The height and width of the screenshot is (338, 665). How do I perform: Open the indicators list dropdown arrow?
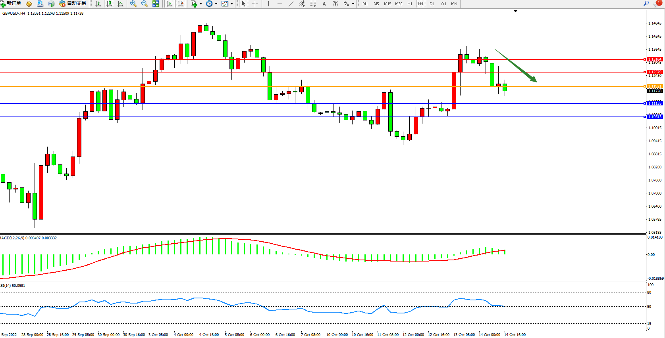[200, 4]
